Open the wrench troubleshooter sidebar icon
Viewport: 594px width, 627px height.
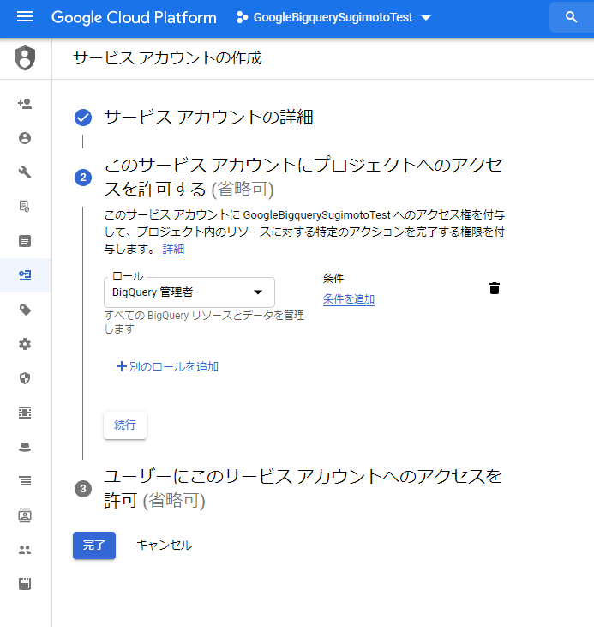(x=25, y=172)
